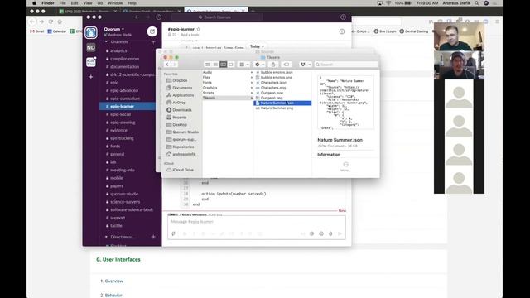Open Quorum Studio folder in Finder sidebar
The width and height of the screenshot is (530, 298).
tap(185, 132)
